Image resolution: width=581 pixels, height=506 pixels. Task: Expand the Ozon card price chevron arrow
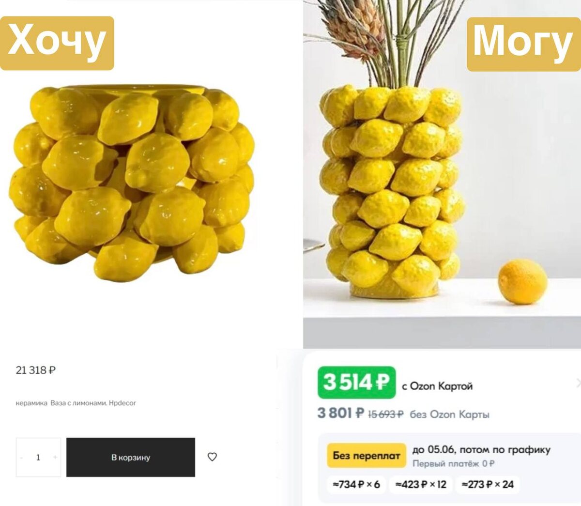point(578,383)
